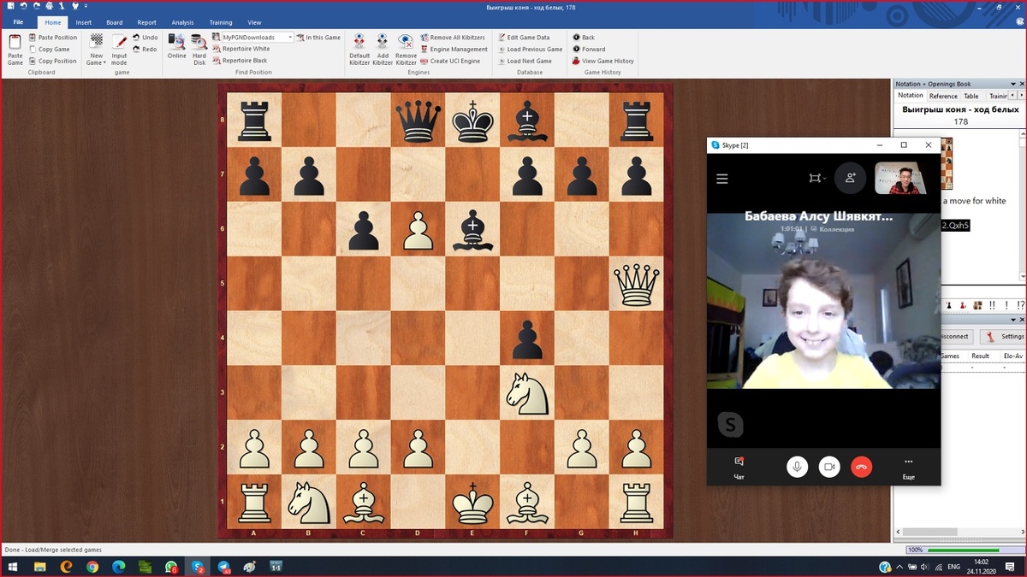
Task: Switch to the Board ribbon tab
Action: 115,22
